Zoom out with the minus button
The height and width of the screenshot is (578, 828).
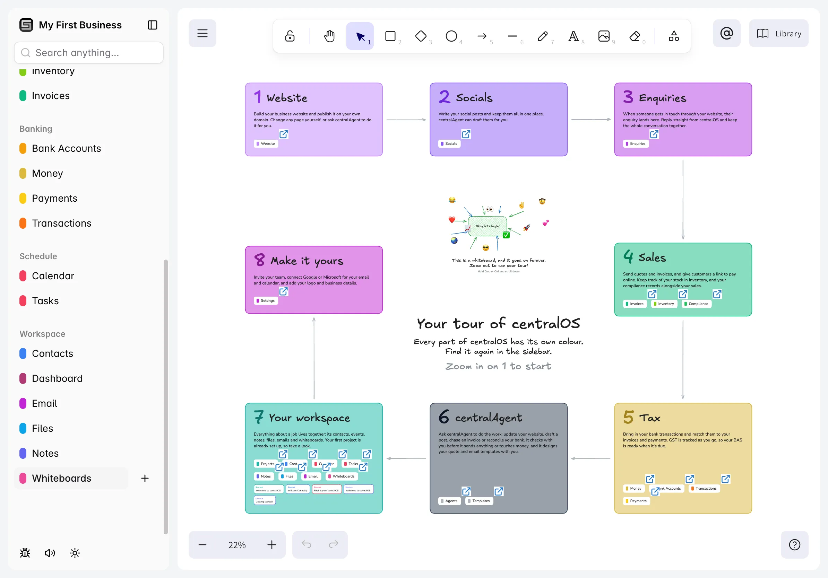coord(202,544)
